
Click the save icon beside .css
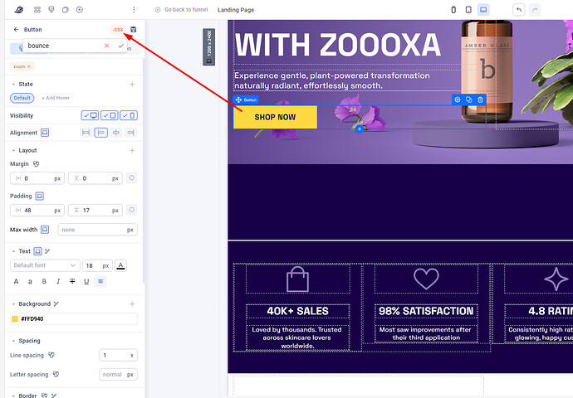point(134,29)
